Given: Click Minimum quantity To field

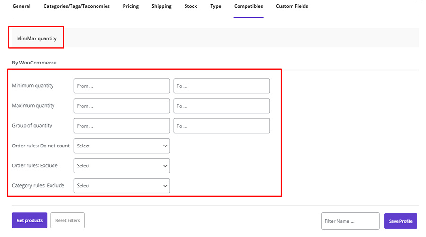Looking at the screenshot, I should [x=222, y=86].
